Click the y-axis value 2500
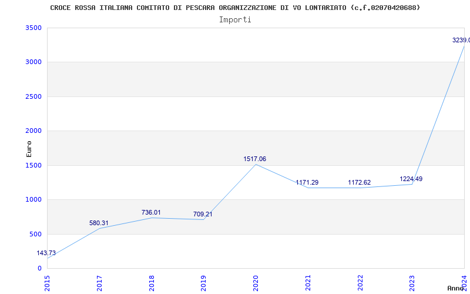470x294 pixels. pos(33,96)
